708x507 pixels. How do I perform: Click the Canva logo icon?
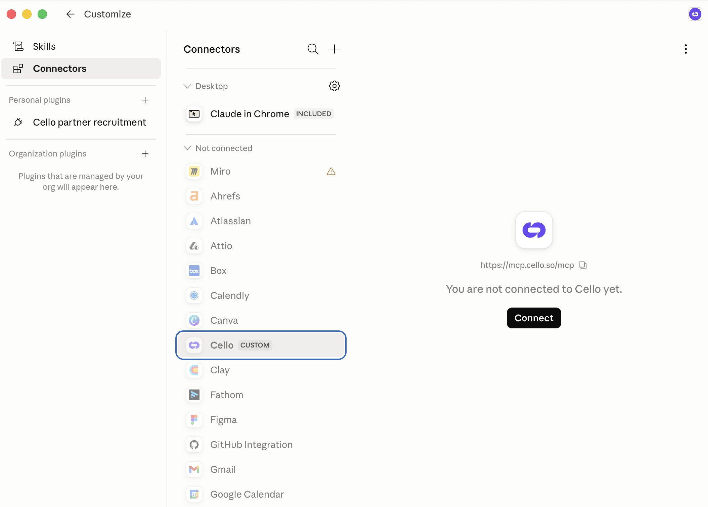click(194, 320)
